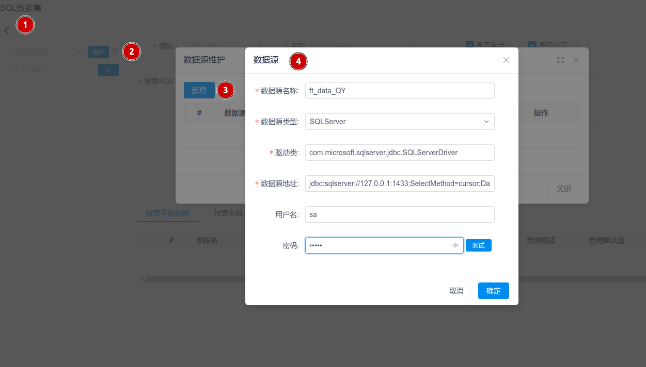Click the 确定 button

click(x=493, y=291)
